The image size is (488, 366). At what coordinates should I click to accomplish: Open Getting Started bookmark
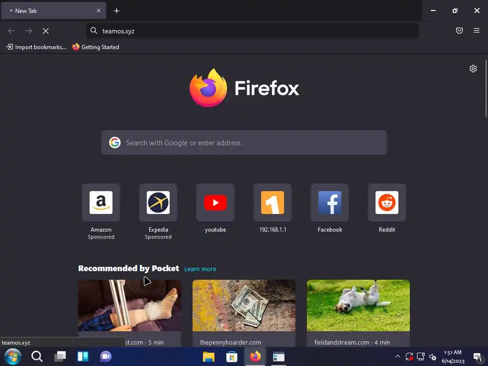(95, 47)
